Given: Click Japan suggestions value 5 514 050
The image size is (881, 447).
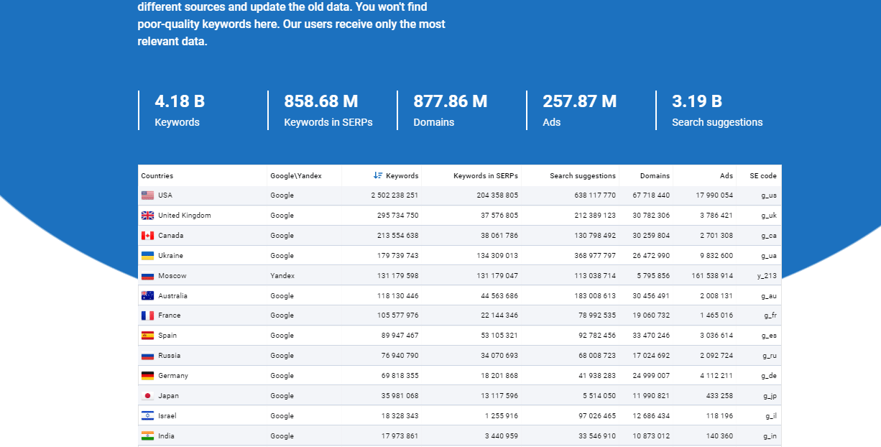Looking at the screenshot, I should (x=599, y=396).
